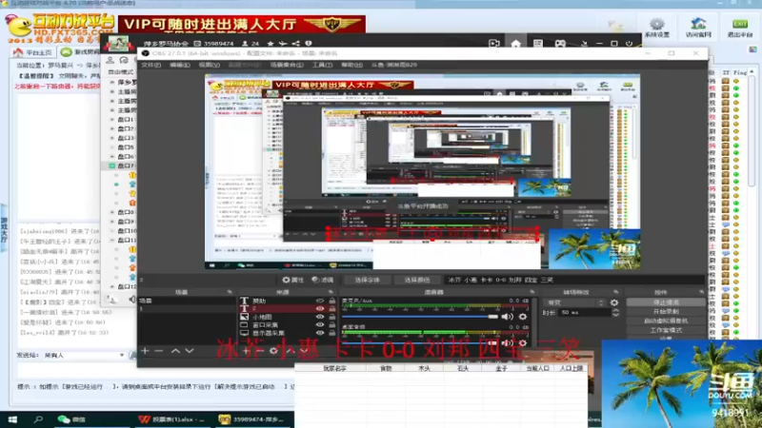Open source 滤镜 filters in OBS toolbar
The image size is (762, 428).
point(323,280)
